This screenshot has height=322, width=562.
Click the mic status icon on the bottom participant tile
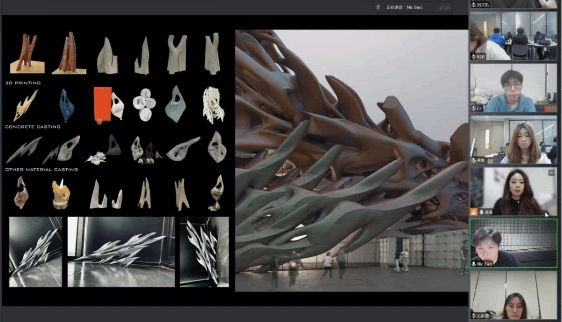pos(473,316)
